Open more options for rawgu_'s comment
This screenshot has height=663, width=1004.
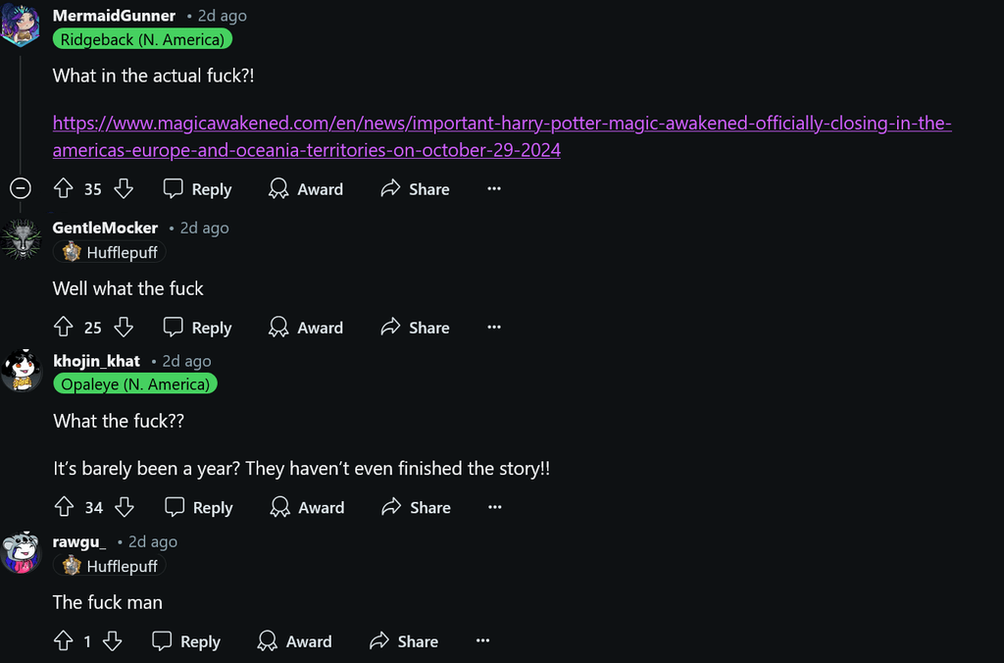tap(481, 640)
